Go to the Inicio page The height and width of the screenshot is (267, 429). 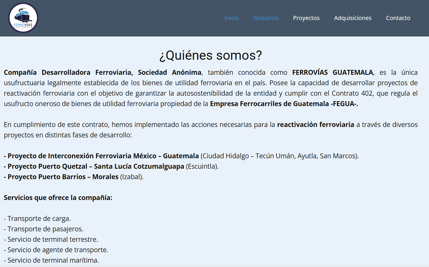click(x=231, y=18)
